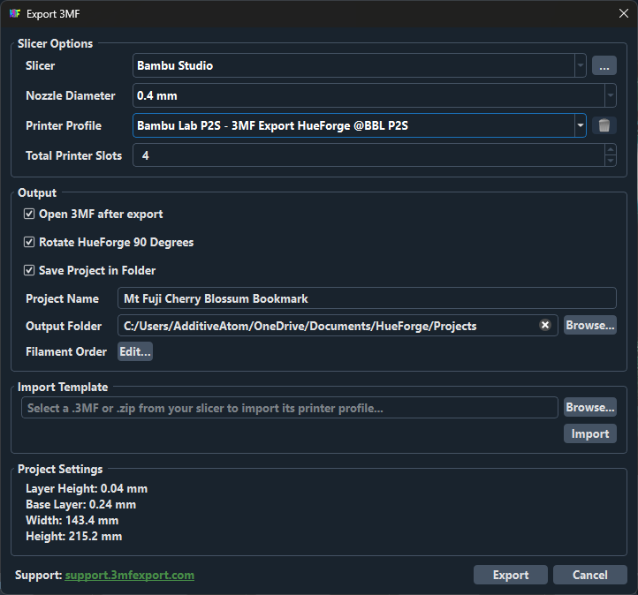Viewport: 638px width, 595px height.
Task: Click the 'Height: 215.2 mm' text
Action: coord(73,536)
